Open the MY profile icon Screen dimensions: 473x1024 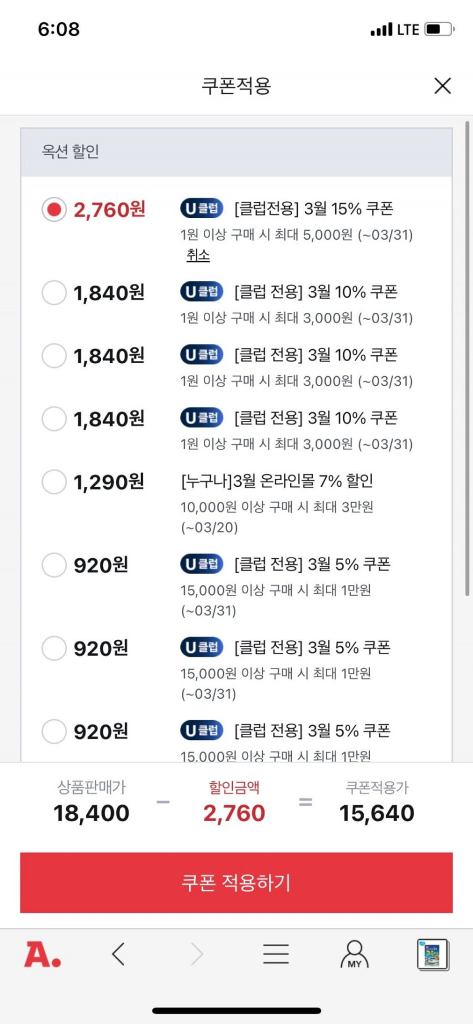click(x=355, y=954)
